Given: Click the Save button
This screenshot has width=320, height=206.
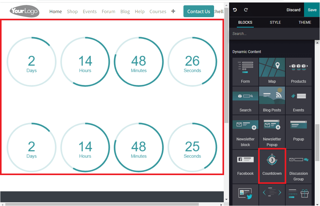Looking at the screenshot, I should (x=312, y=10).
